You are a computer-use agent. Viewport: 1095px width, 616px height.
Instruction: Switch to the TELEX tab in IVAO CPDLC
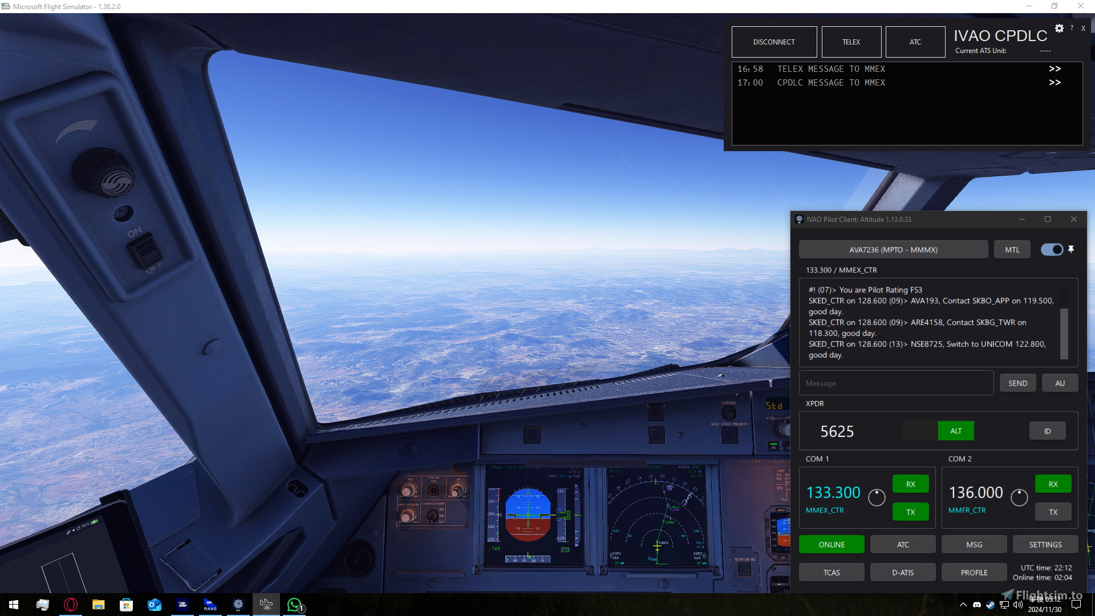[851, 42]
